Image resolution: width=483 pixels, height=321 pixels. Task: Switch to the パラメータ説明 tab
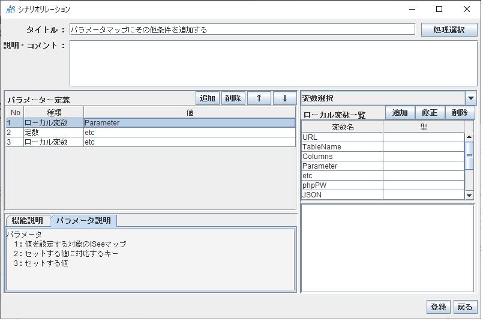point(83,221)
